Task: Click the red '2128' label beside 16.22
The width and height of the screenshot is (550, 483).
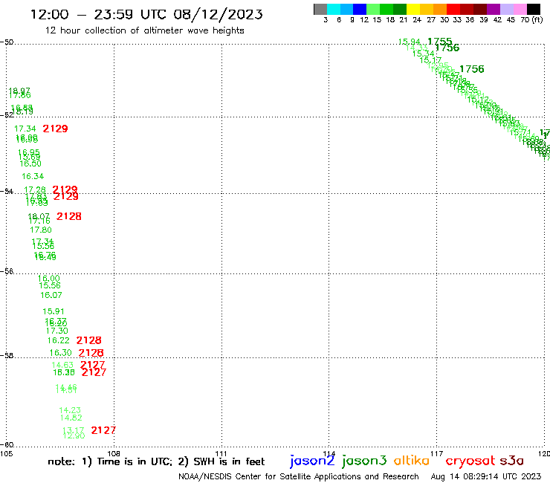Action: point(88,340)
